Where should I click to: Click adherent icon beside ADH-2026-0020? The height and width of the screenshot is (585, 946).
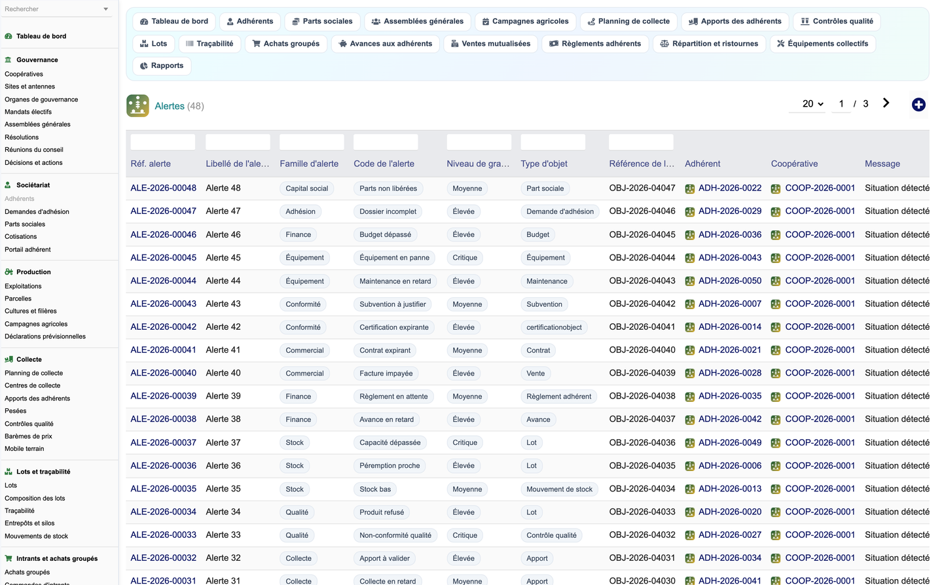point(689,512)
